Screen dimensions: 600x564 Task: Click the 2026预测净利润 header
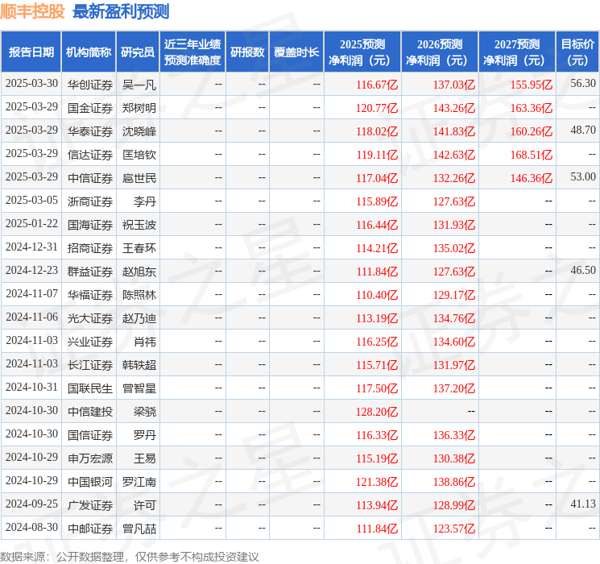[440, 52]
